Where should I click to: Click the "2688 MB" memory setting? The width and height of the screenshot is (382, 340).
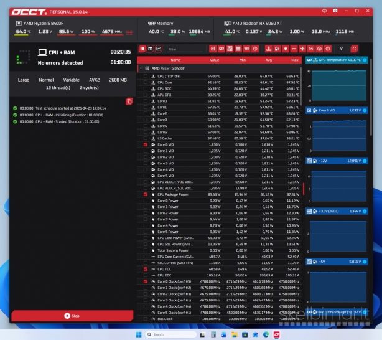(118, 80)
